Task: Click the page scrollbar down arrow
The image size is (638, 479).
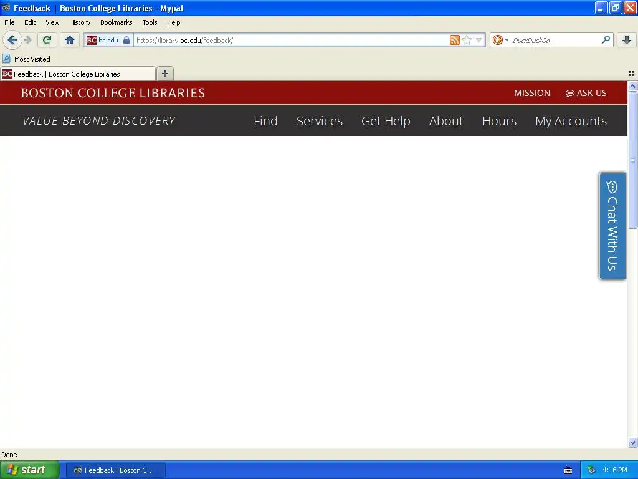Action: tap(632, 442)
